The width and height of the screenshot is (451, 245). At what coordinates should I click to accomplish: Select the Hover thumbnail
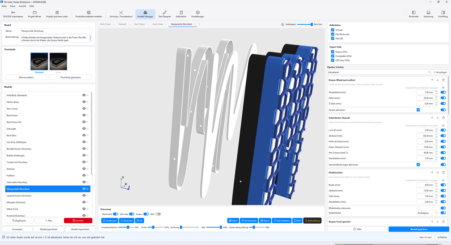click(x=58, y=61)
